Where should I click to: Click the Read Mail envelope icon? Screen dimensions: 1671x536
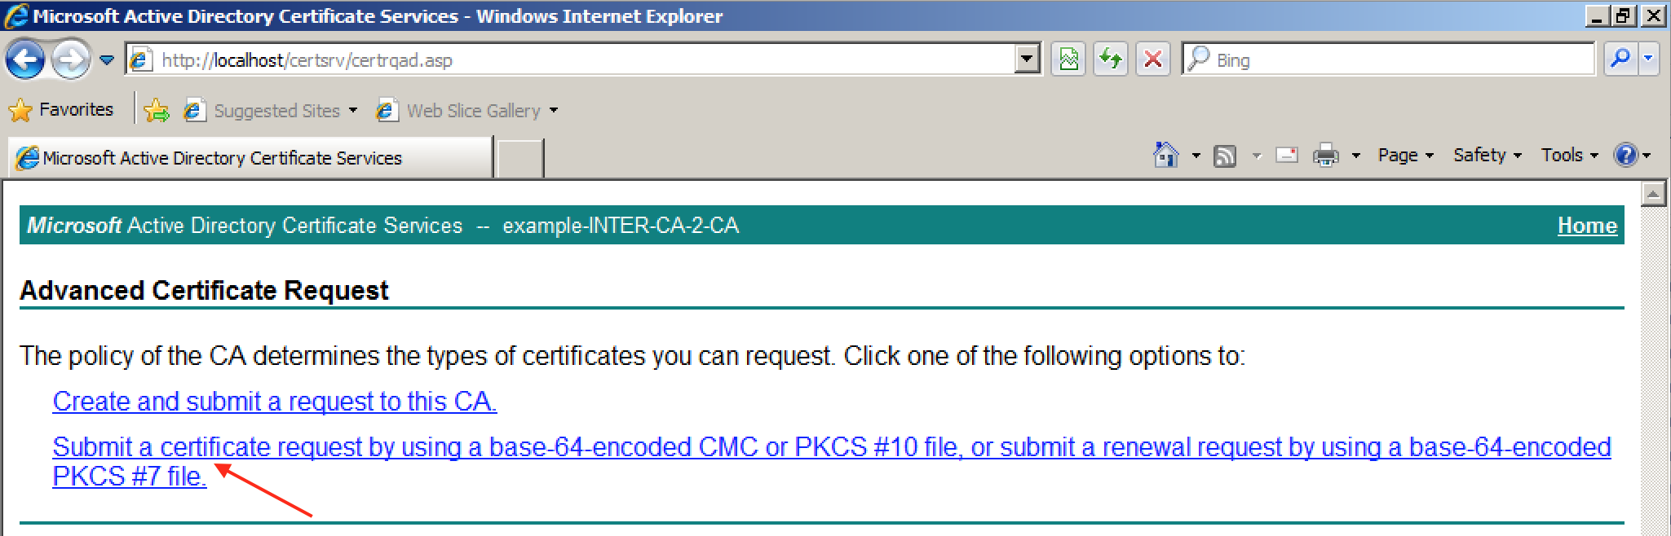tap(1287, 155)
